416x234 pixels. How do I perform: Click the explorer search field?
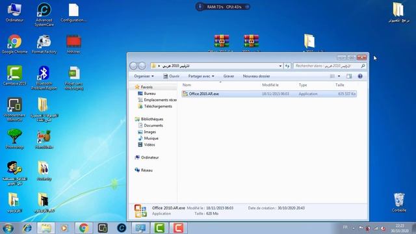tap(330, 66)
